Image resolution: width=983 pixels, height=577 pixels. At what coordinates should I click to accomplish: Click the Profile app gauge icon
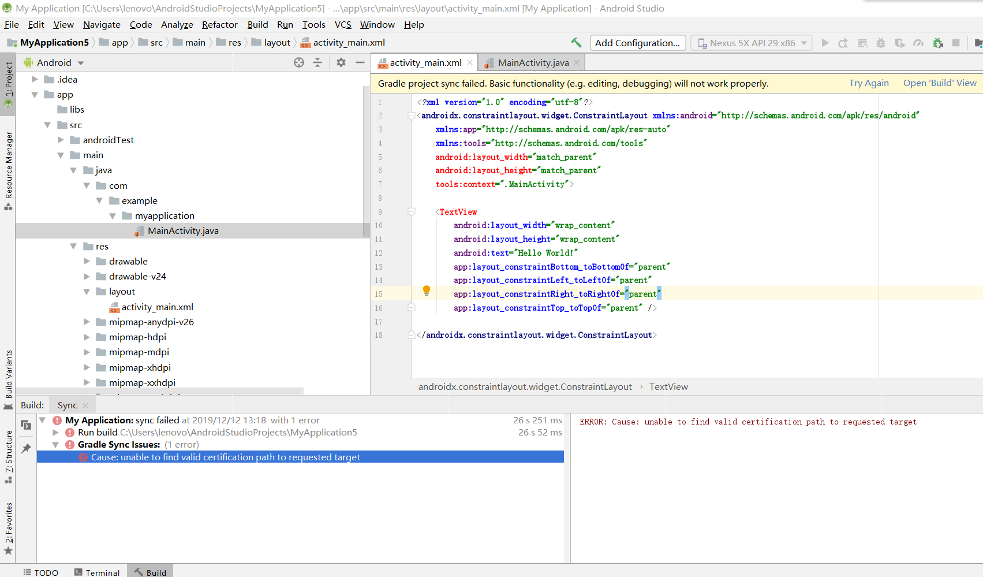click(x=918, y=43)
